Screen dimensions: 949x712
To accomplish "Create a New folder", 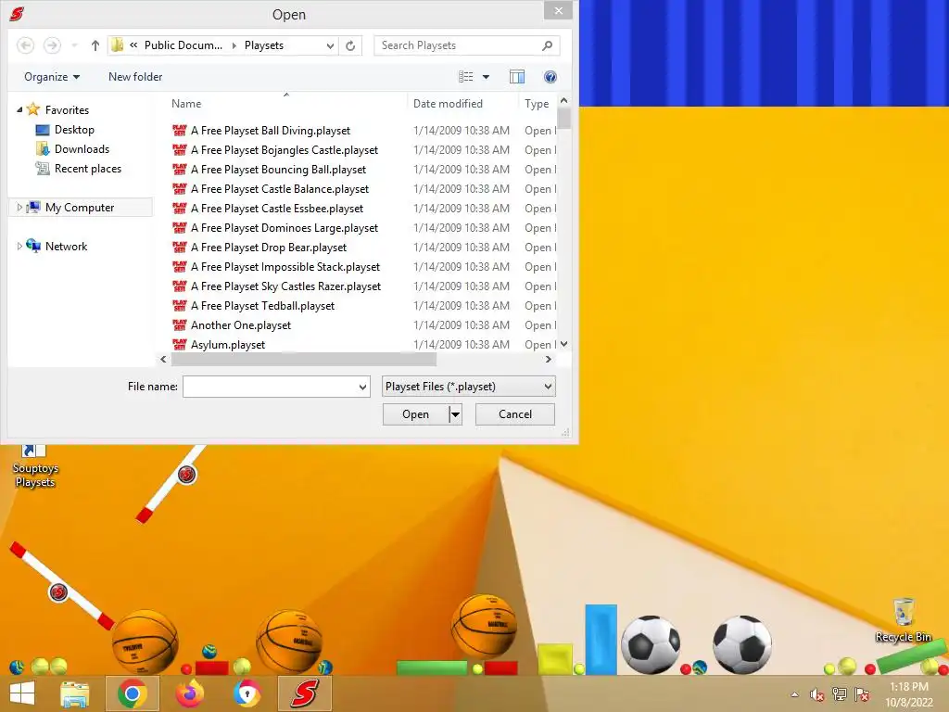I will (135, 77).
